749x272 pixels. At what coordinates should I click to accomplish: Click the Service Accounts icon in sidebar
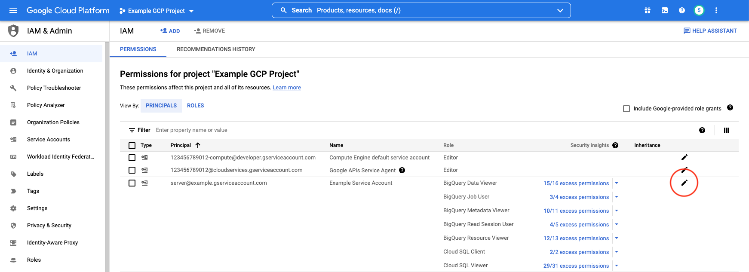point(13,139)
